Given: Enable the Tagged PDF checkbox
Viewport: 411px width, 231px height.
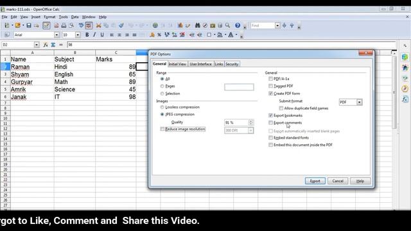Looking at the screenshot, I should (270, 86).
